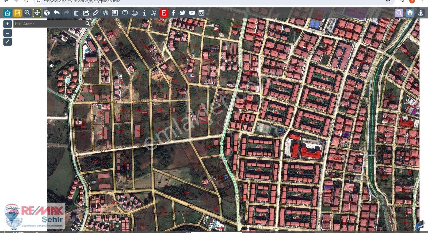Reload the browser page
Viewport: 428px width, 233px height.
(x=26, y=1)
